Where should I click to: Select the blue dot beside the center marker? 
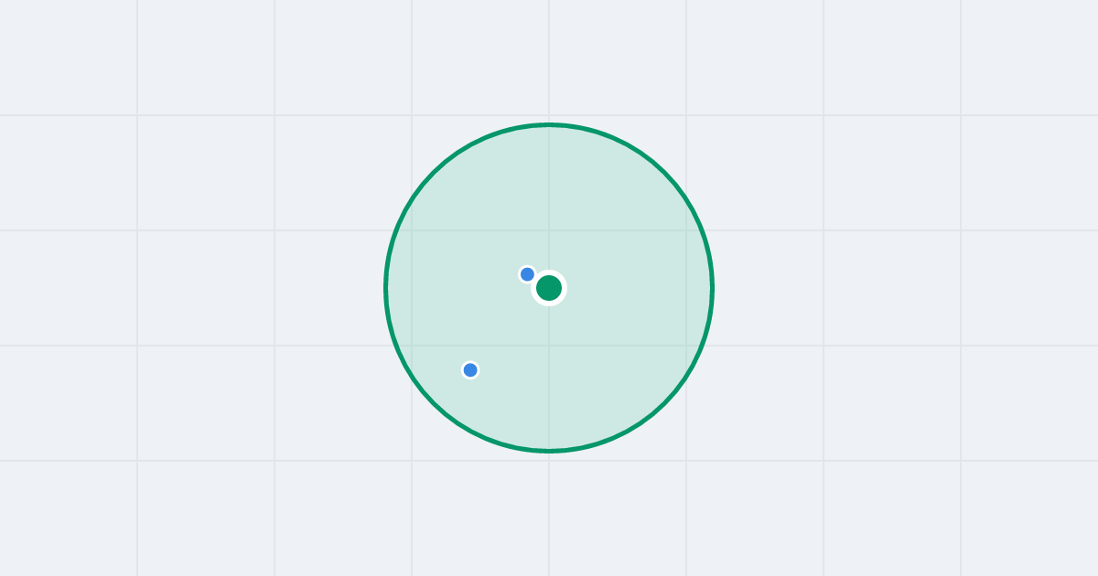[527, 274]
